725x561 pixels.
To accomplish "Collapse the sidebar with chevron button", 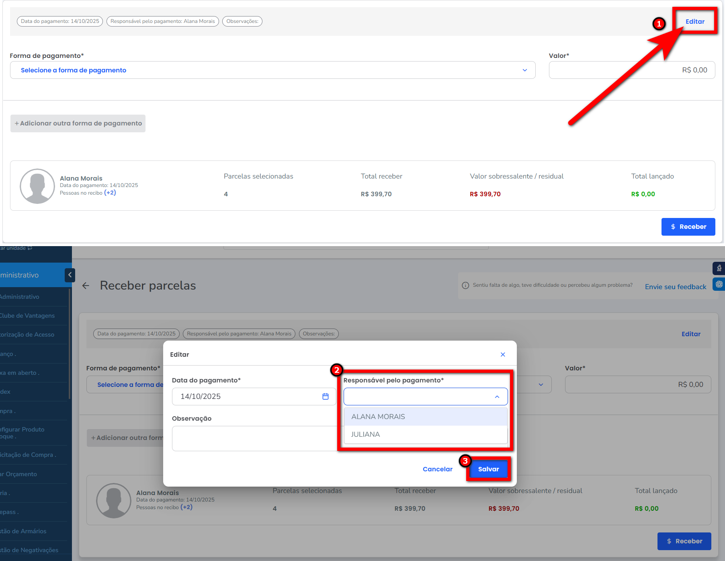I will tap(70, 275).
